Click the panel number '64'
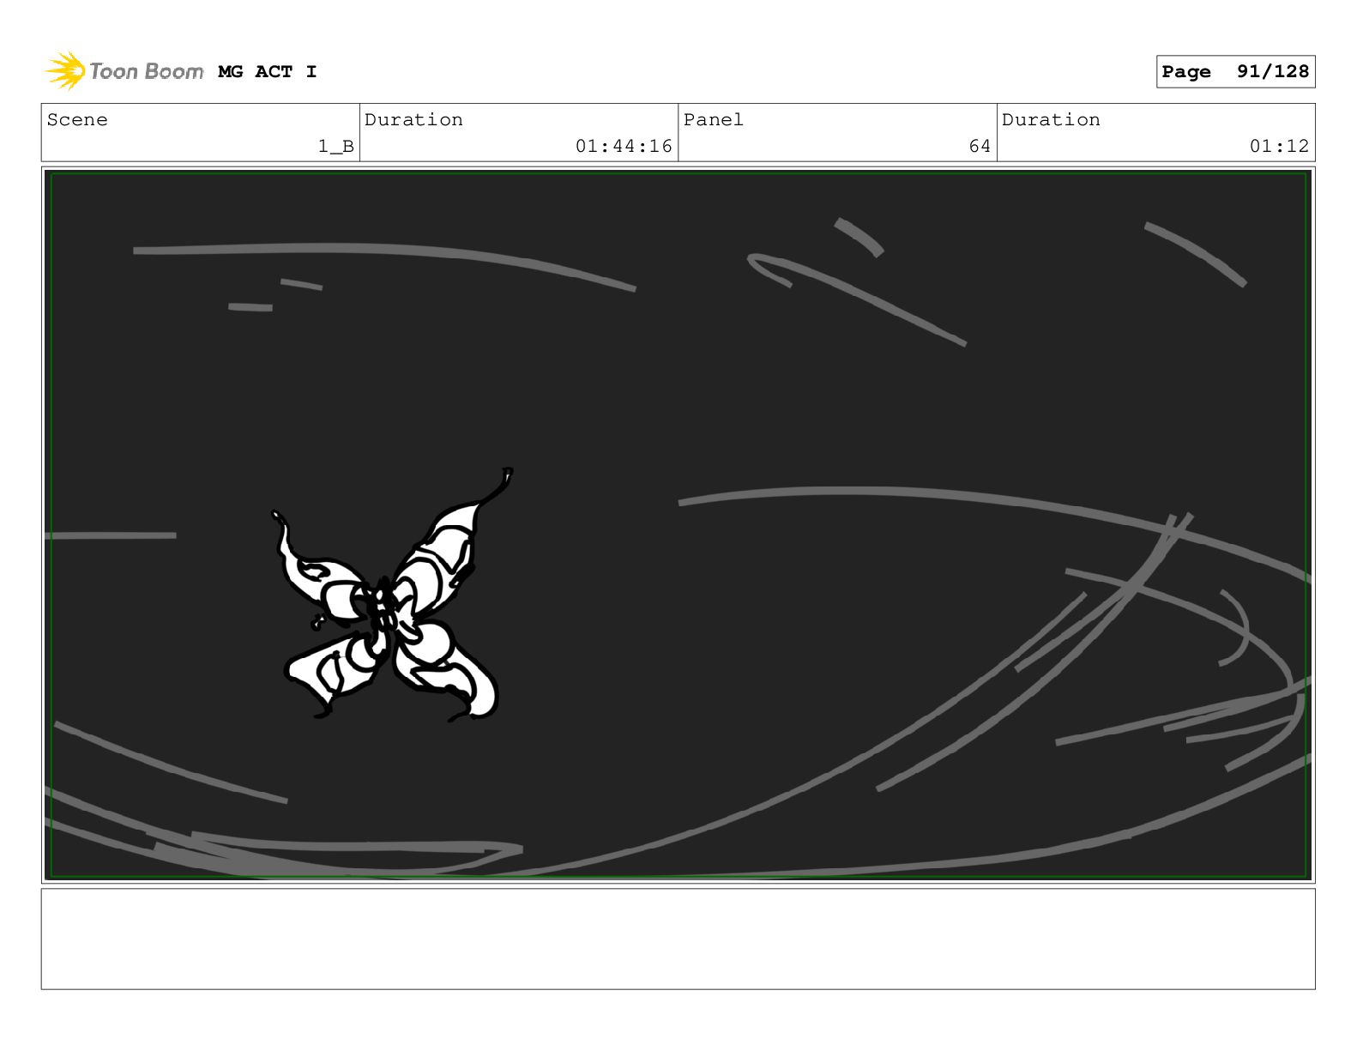 pos(980,147)
